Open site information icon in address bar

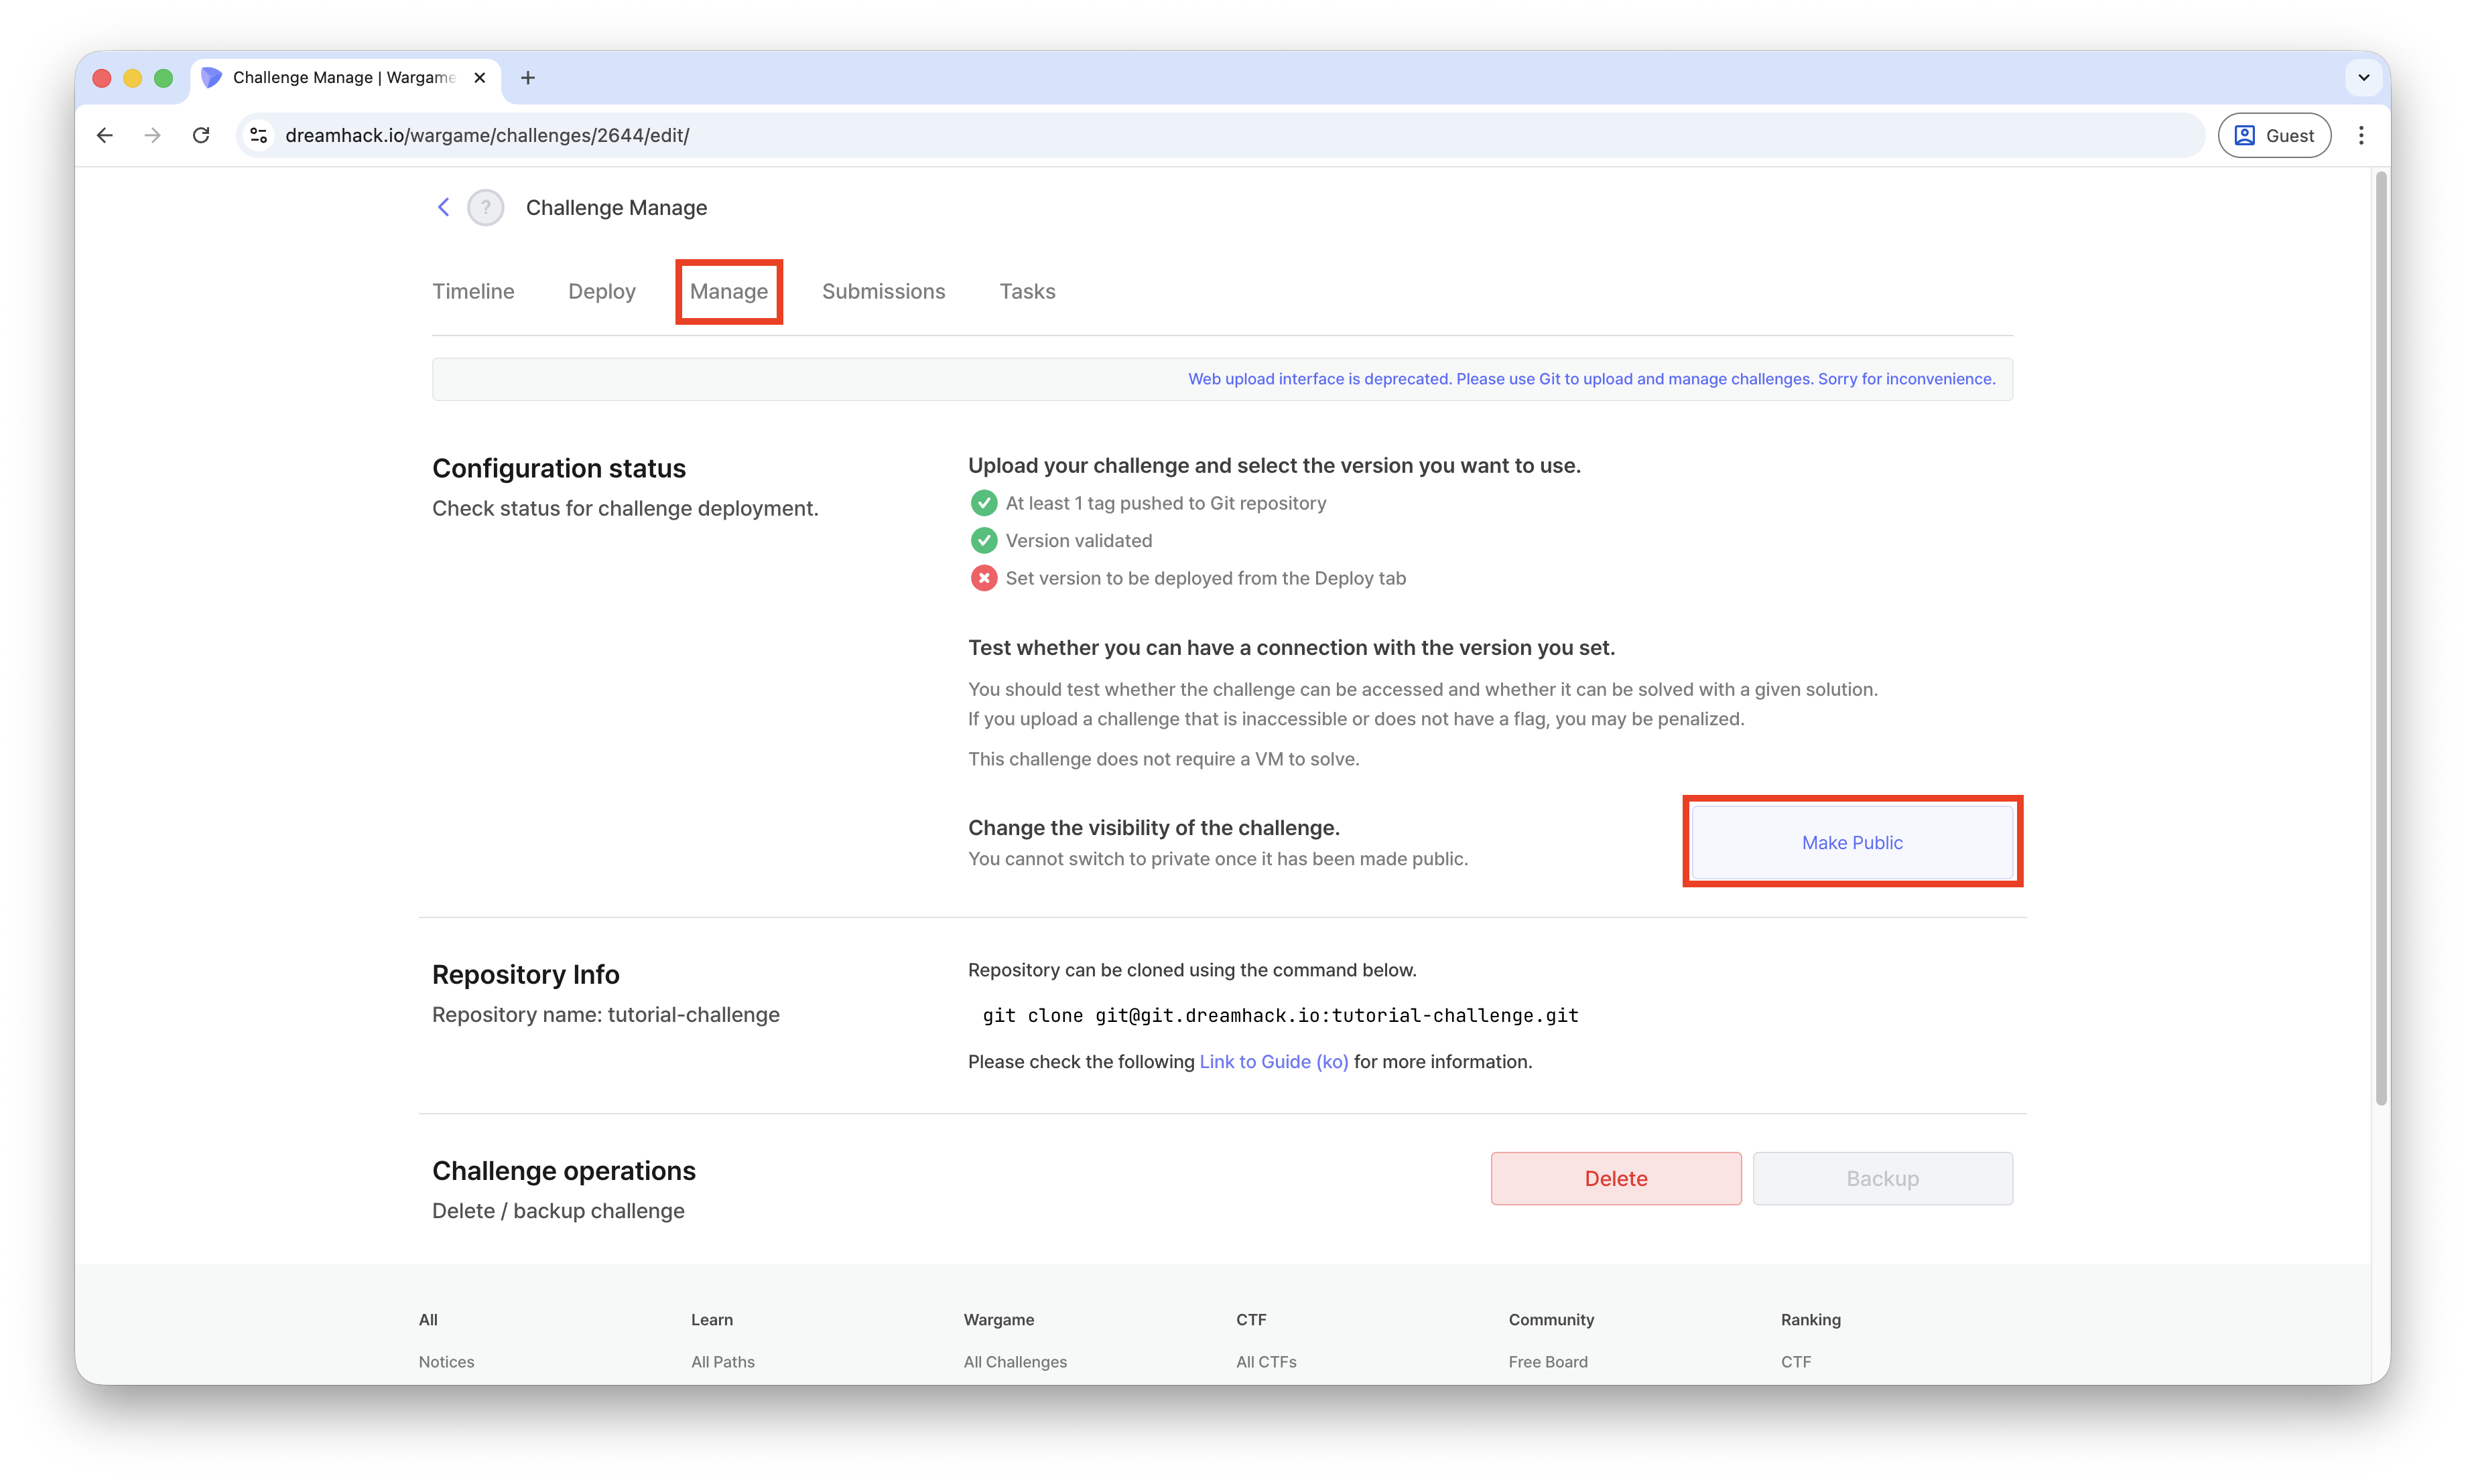point(259,135)
